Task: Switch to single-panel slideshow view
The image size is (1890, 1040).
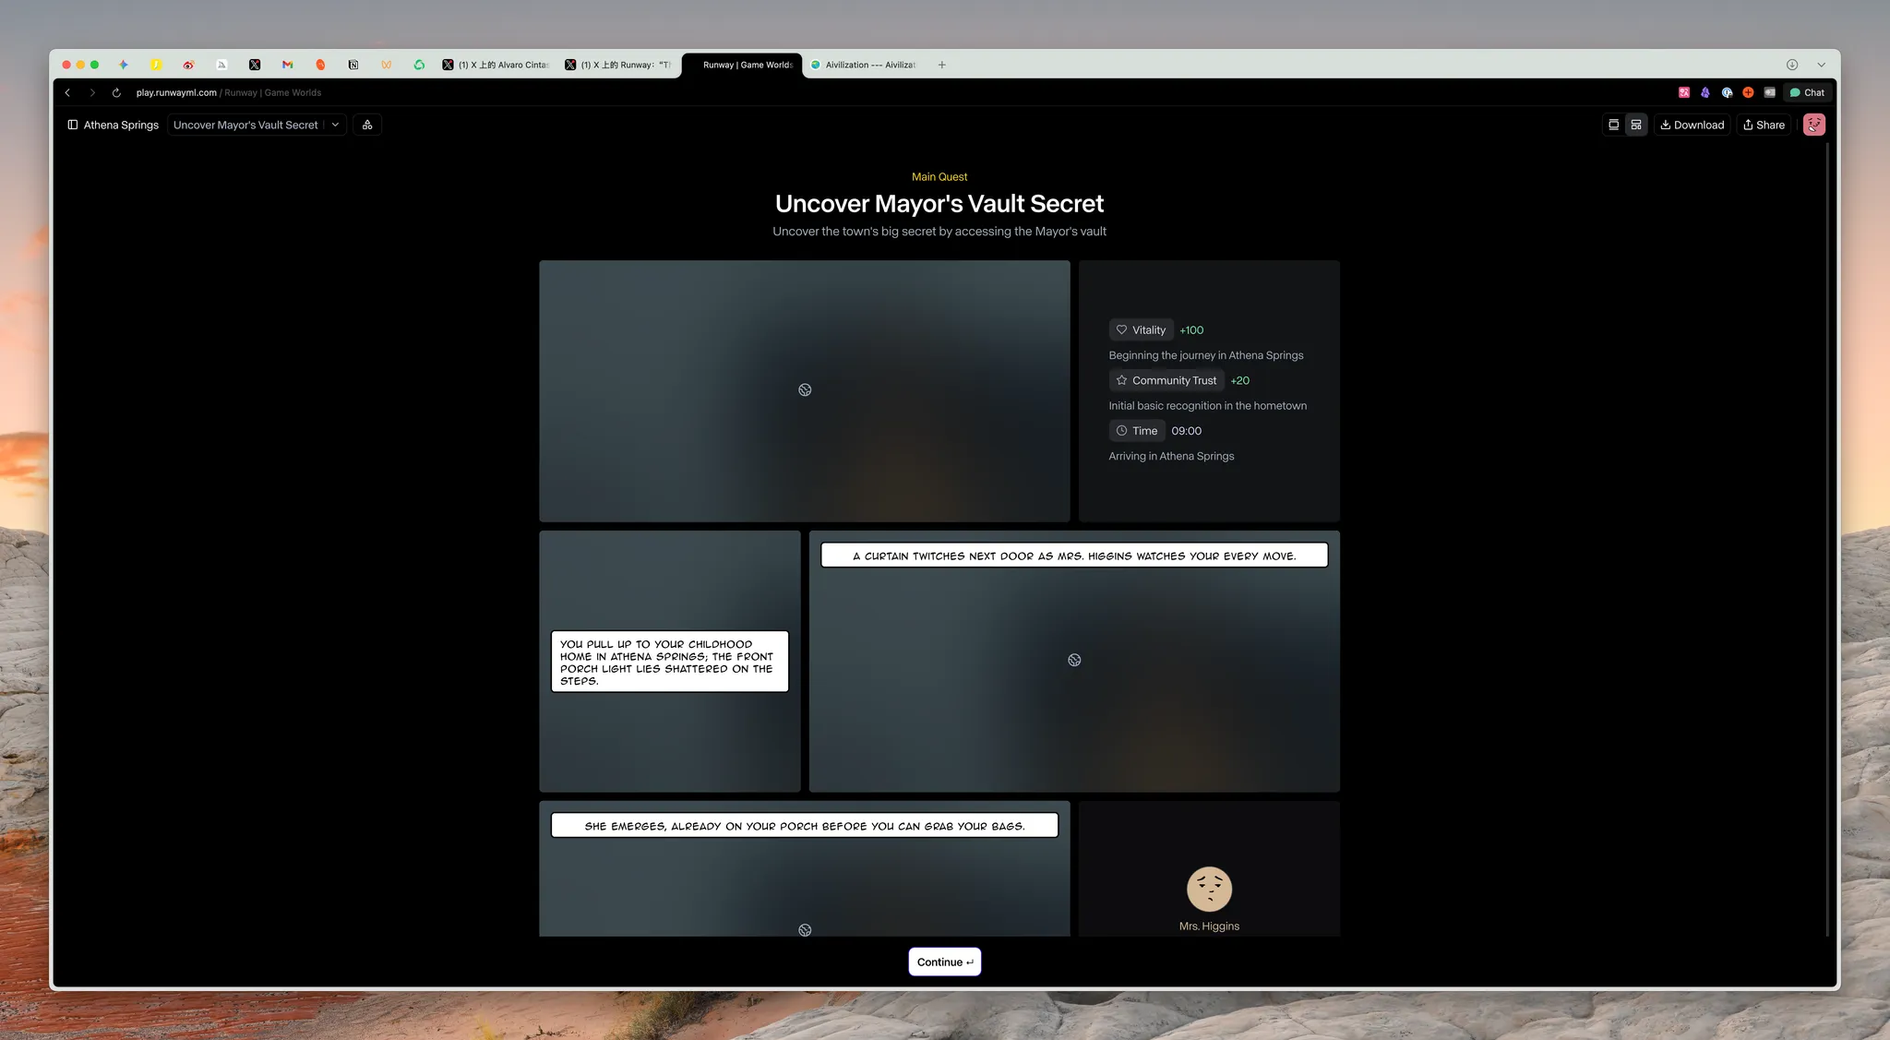Action: [x=1613, y=125]
